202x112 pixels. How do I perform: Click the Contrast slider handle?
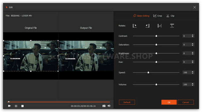tap(156, 36)
